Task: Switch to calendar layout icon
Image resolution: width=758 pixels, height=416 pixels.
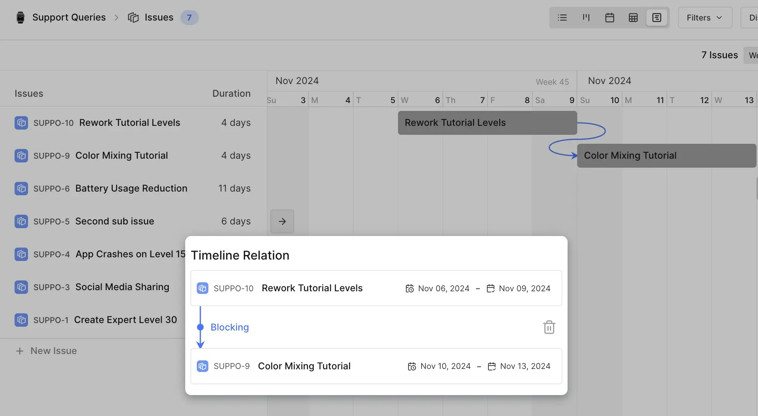Action: [x=609, y=18]
